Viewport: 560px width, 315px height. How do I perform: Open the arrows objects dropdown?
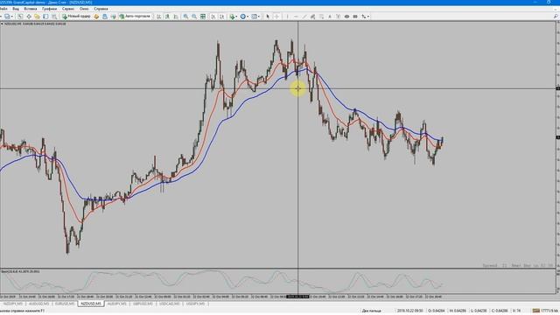point(366,17)
